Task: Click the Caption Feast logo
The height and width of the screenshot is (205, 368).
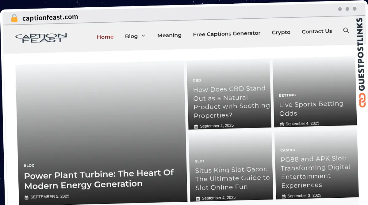Action: pyautogui.click(x=41, y=37)
